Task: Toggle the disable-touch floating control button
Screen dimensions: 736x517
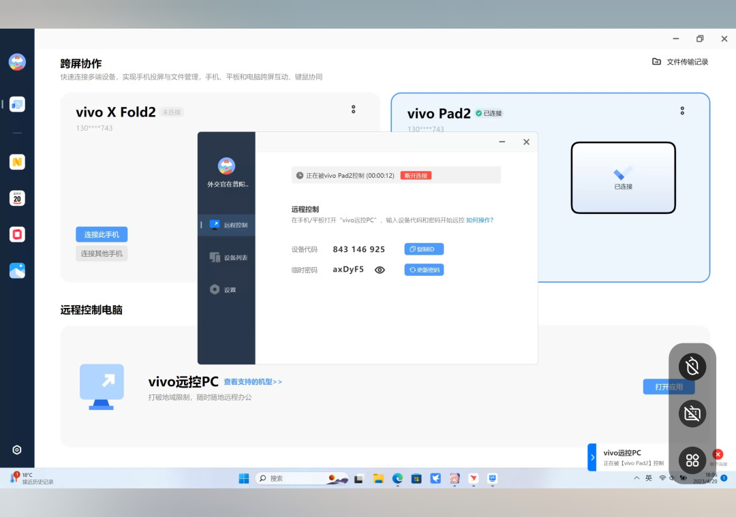Action: click(x=692, y=366)
